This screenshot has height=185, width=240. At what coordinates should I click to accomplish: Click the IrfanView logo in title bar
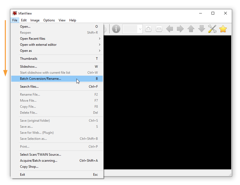click(x=15, y=13)
